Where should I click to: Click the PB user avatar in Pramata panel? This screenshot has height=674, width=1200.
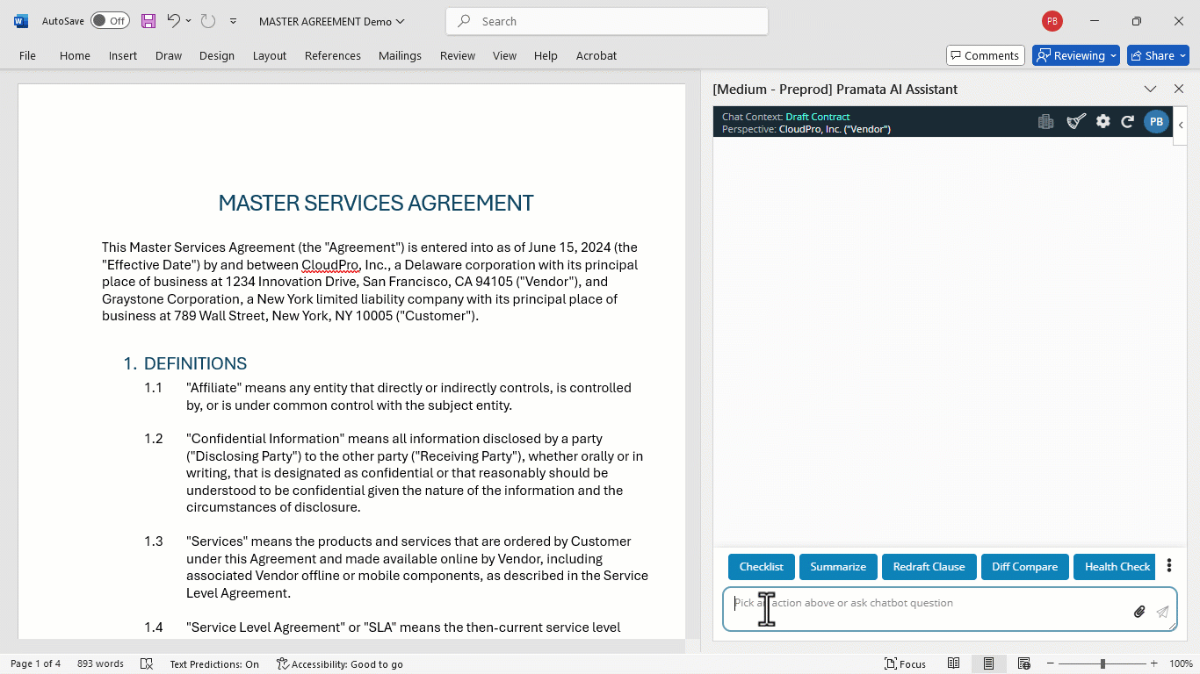[1156, 122]
